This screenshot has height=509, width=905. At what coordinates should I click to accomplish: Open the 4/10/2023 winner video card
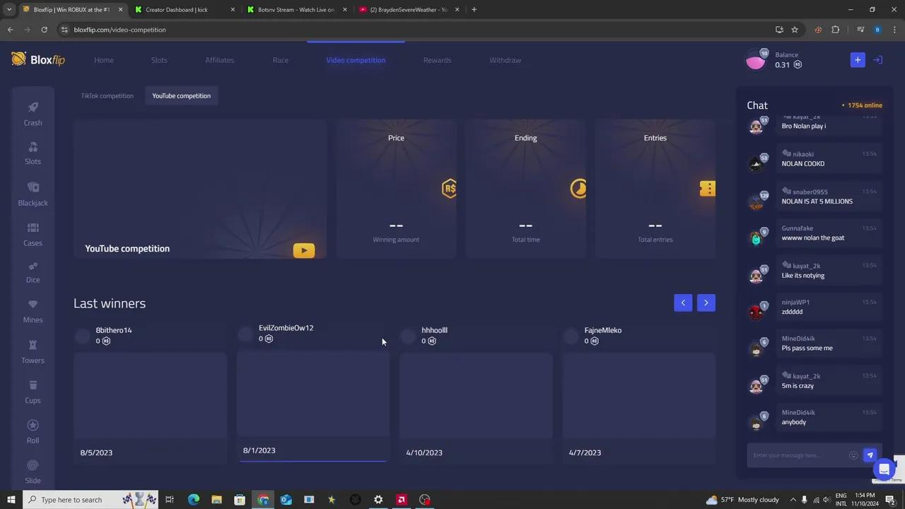pos(476,395)
